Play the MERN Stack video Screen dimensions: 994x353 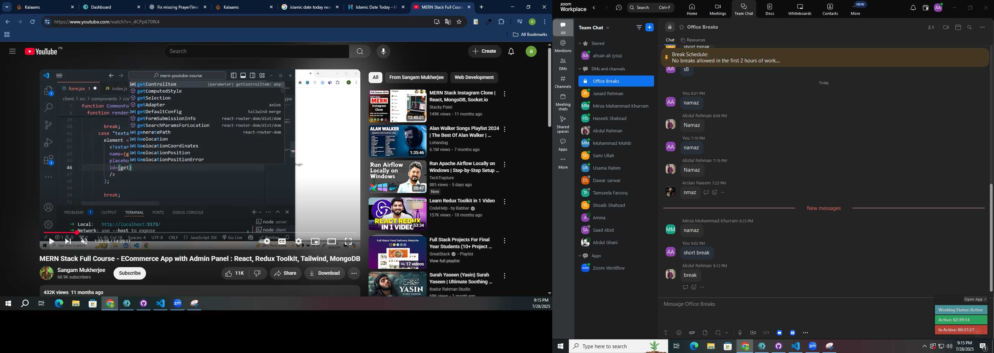[x=52, y=242]
